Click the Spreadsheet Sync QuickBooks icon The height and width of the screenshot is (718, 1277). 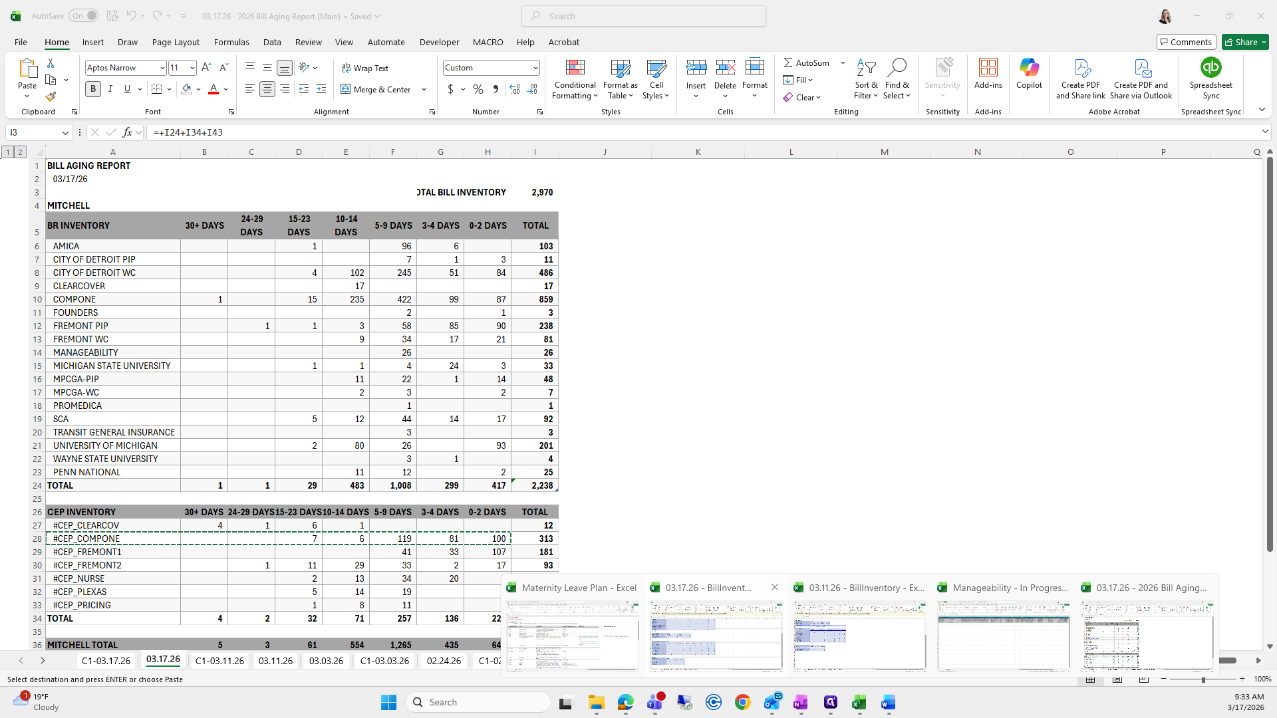coord(1210,68)
